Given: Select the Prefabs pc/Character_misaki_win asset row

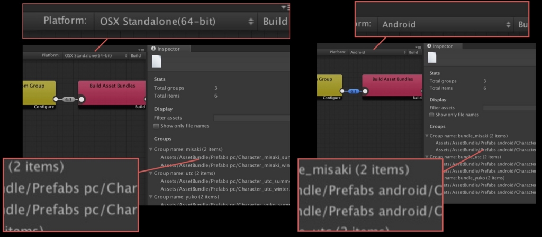Looking at the screenshot, I should [224, 165].
